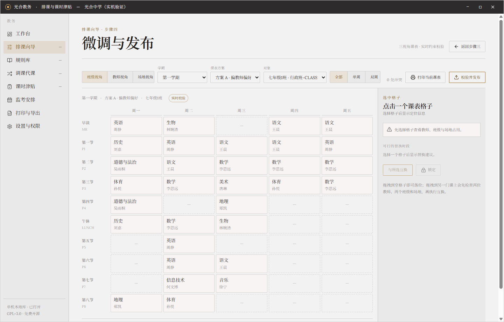Click the shuffle icon for 调课代课
Image resolution: width=504 pixels, height=322 pixels.
click(x=9, y=73)
